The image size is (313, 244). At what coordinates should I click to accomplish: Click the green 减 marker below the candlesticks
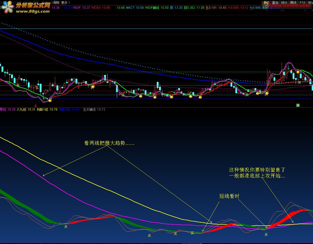coord(298,105)
